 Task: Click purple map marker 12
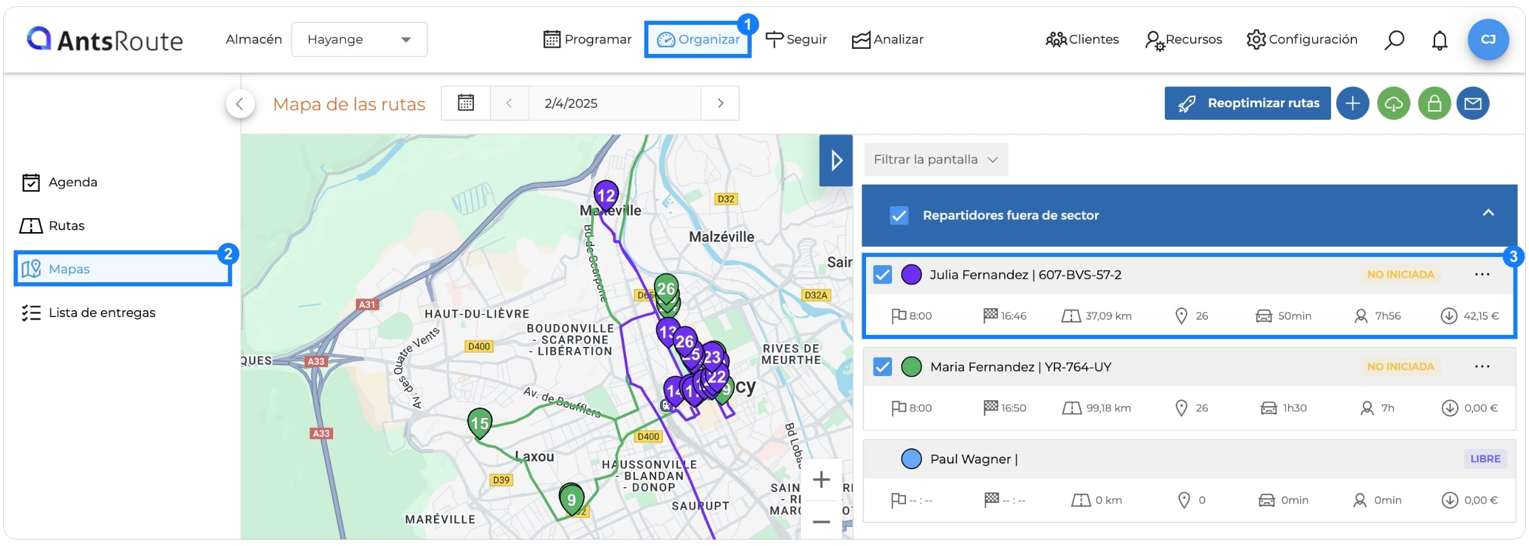pyautogui.click(x=606, y=195)
